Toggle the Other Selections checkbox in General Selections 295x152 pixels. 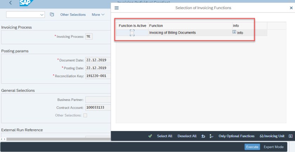point(85,116)
